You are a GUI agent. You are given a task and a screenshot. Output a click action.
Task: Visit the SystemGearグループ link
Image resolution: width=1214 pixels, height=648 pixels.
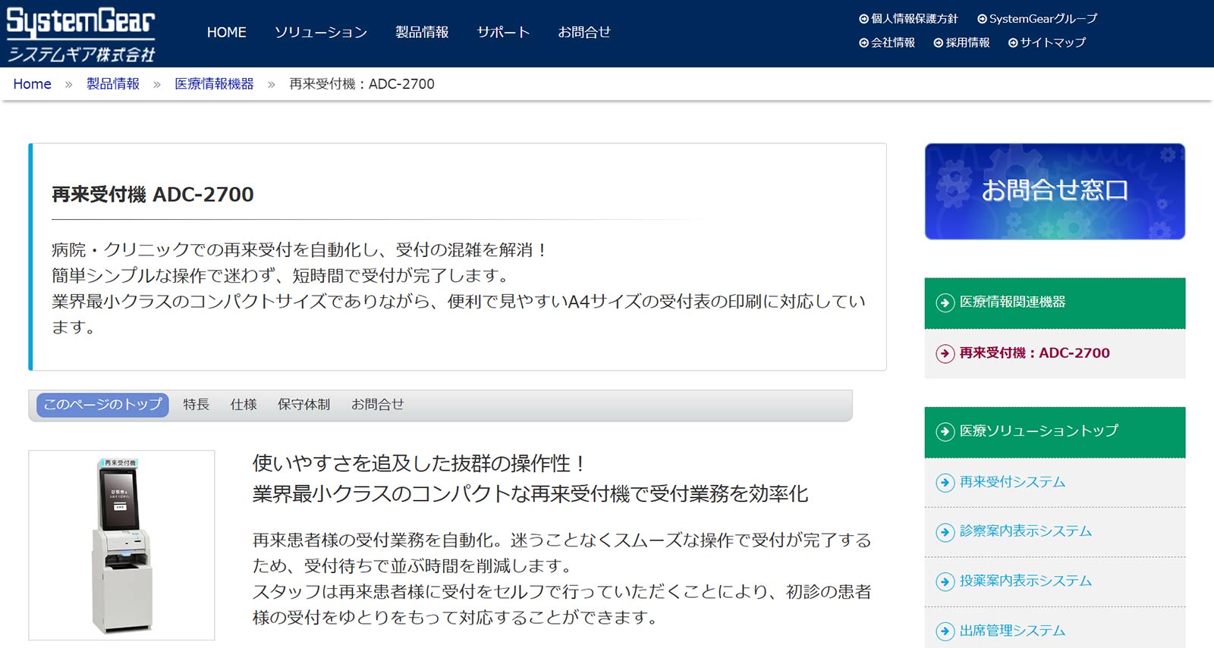click(1043, 19)
